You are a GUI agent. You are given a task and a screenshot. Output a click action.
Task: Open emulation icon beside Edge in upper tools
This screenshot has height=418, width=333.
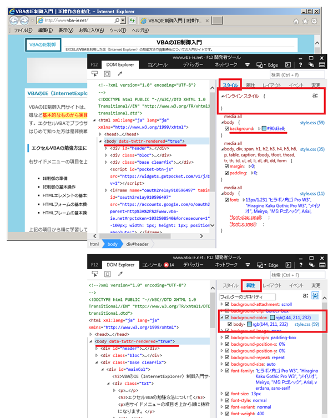(260, 65)
